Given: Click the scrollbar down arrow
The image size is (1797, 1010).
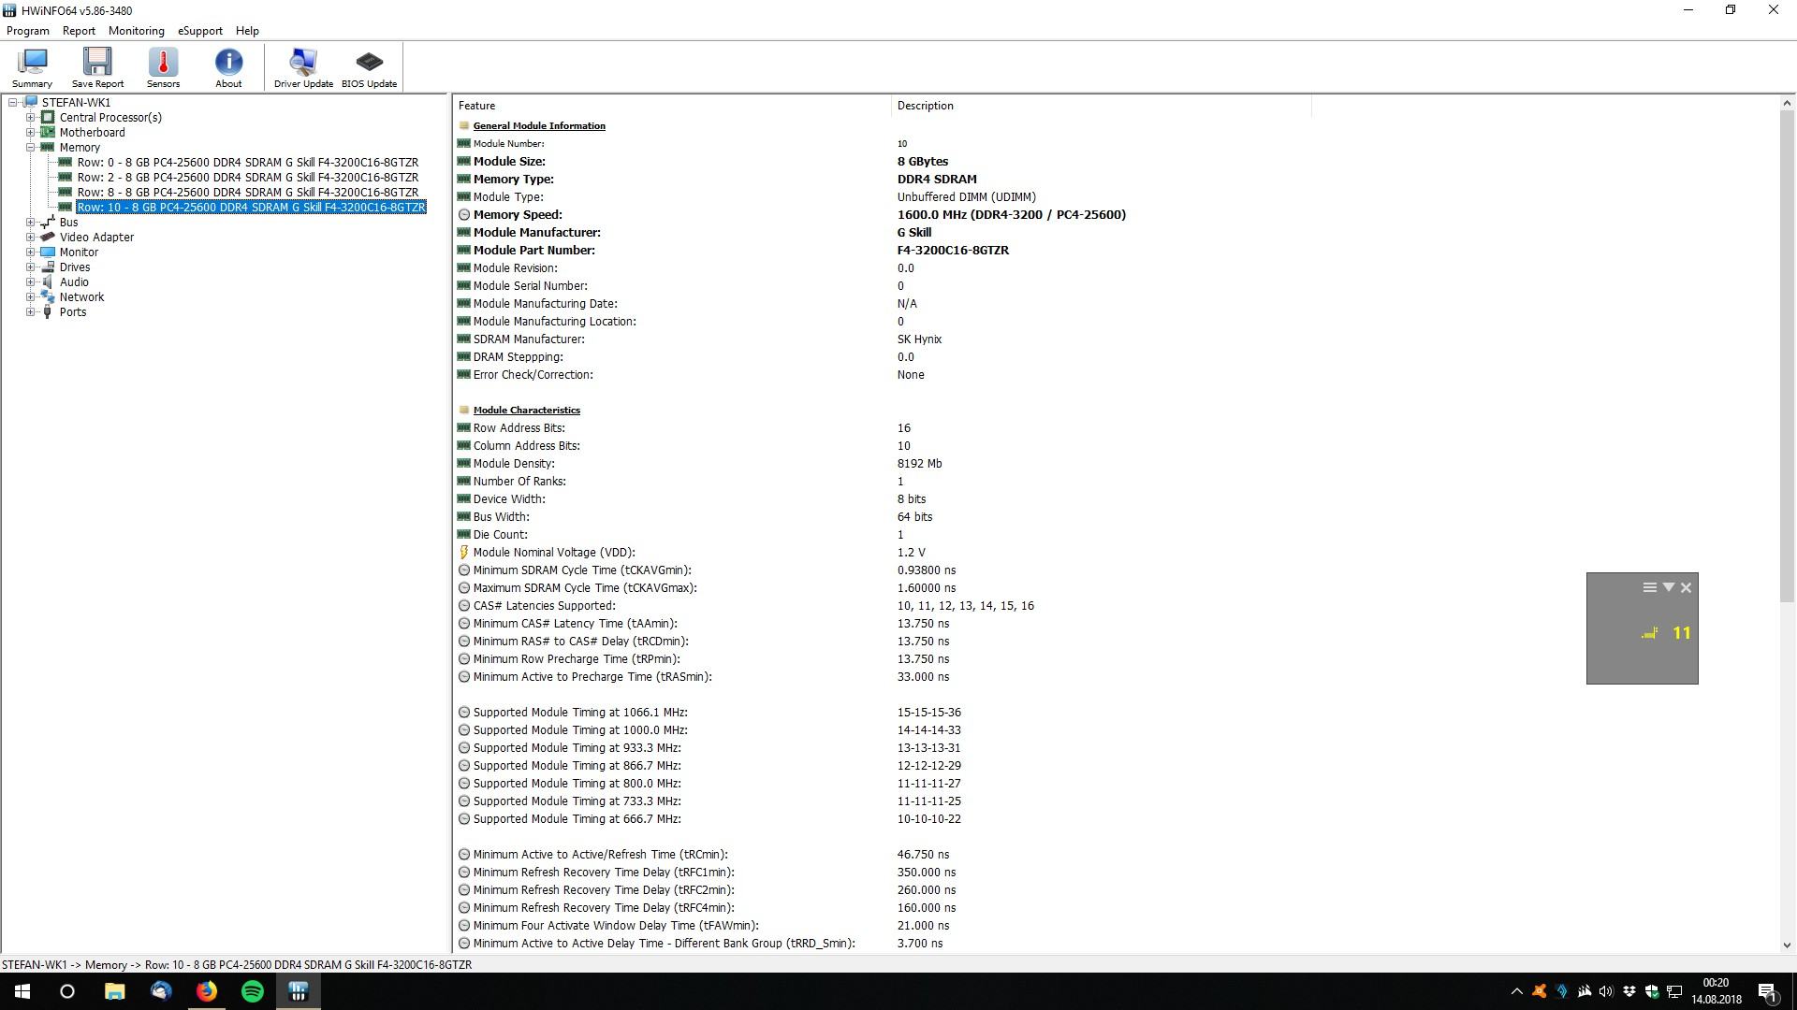Looking at the screenshot, I should click(1787, 945).
